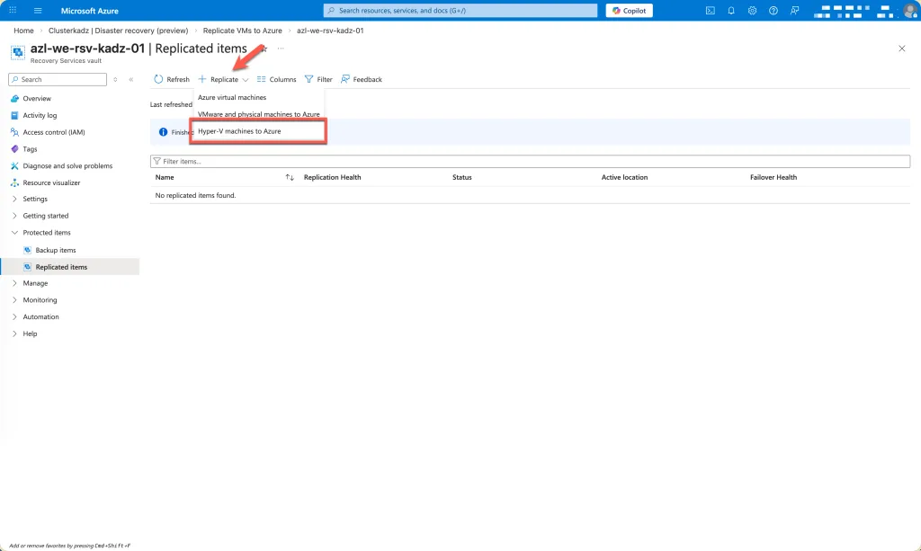Click the help question mark icon
Viewport: 921px width, 551px height.
(x=773, y=11)
